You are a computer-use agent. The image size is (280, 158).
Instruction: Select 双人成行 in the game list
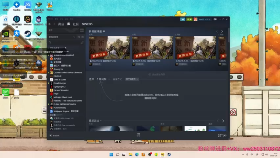point(57,59)
